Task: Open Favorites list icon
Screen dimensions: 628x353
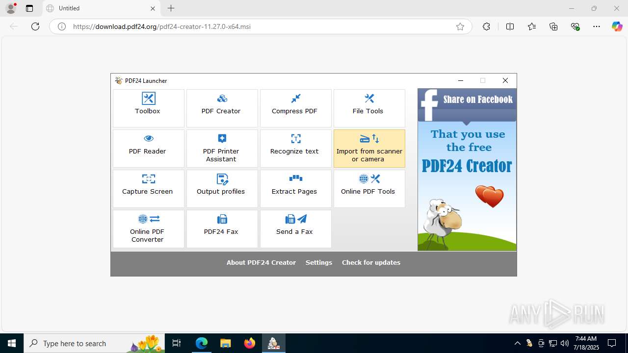Action: click(x=532, y=26)
